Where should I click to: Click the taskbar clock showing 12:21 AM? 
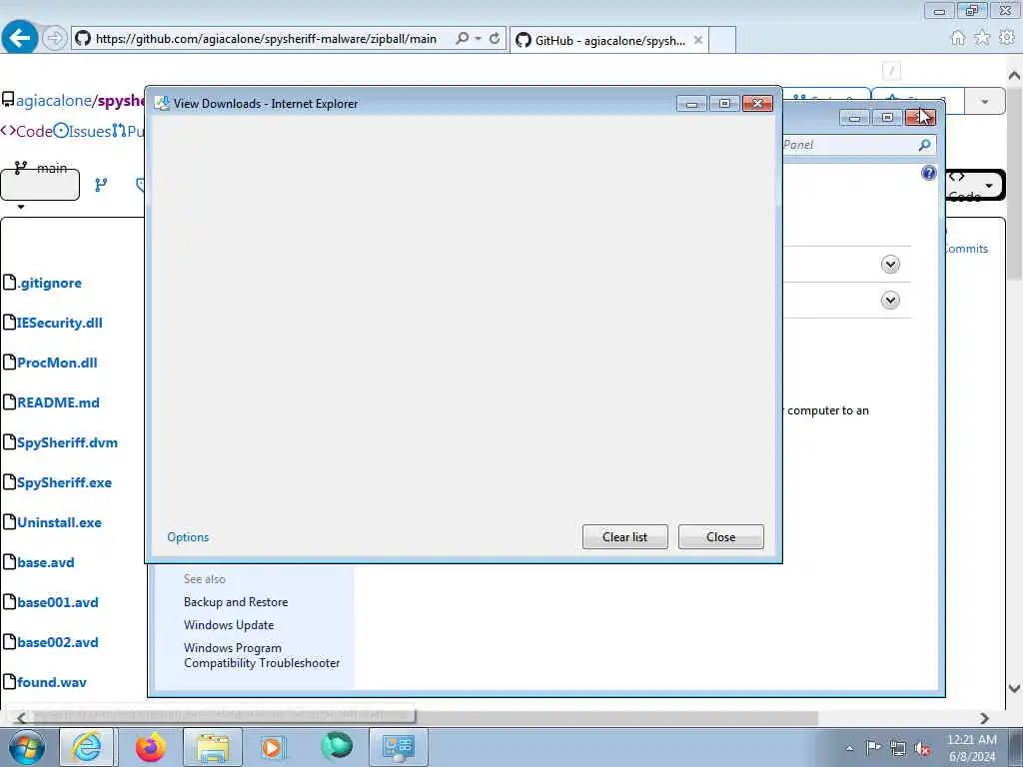tap(971, 748)
